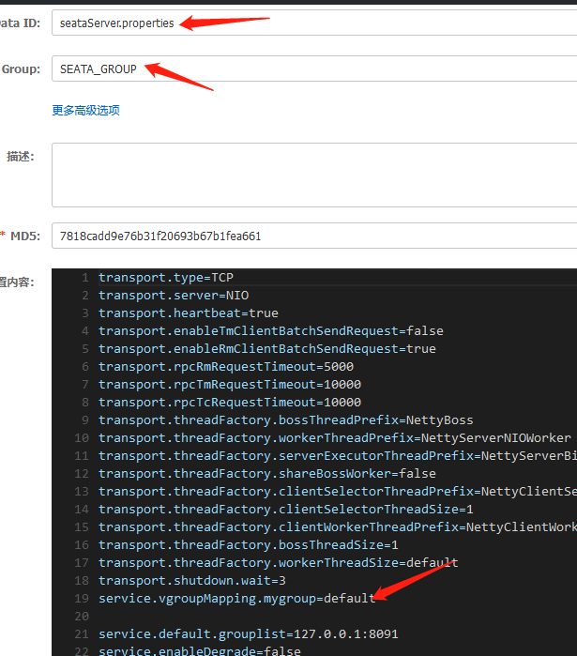Click the MD5 value field
This screenshot has width=577, height=656.
[x=314, y=236]
